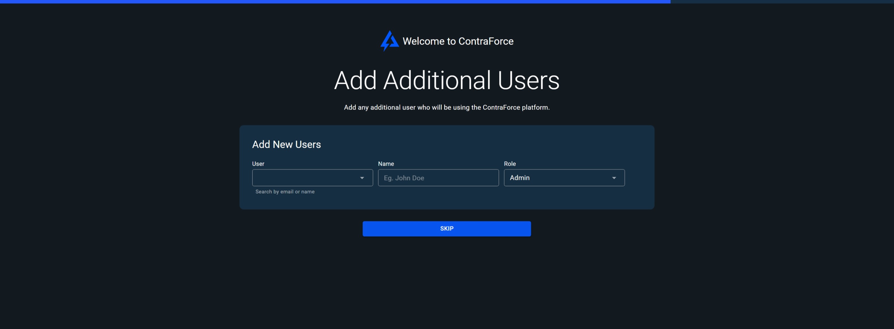Click the User field label
894x329 pixels.
point(258,164)
